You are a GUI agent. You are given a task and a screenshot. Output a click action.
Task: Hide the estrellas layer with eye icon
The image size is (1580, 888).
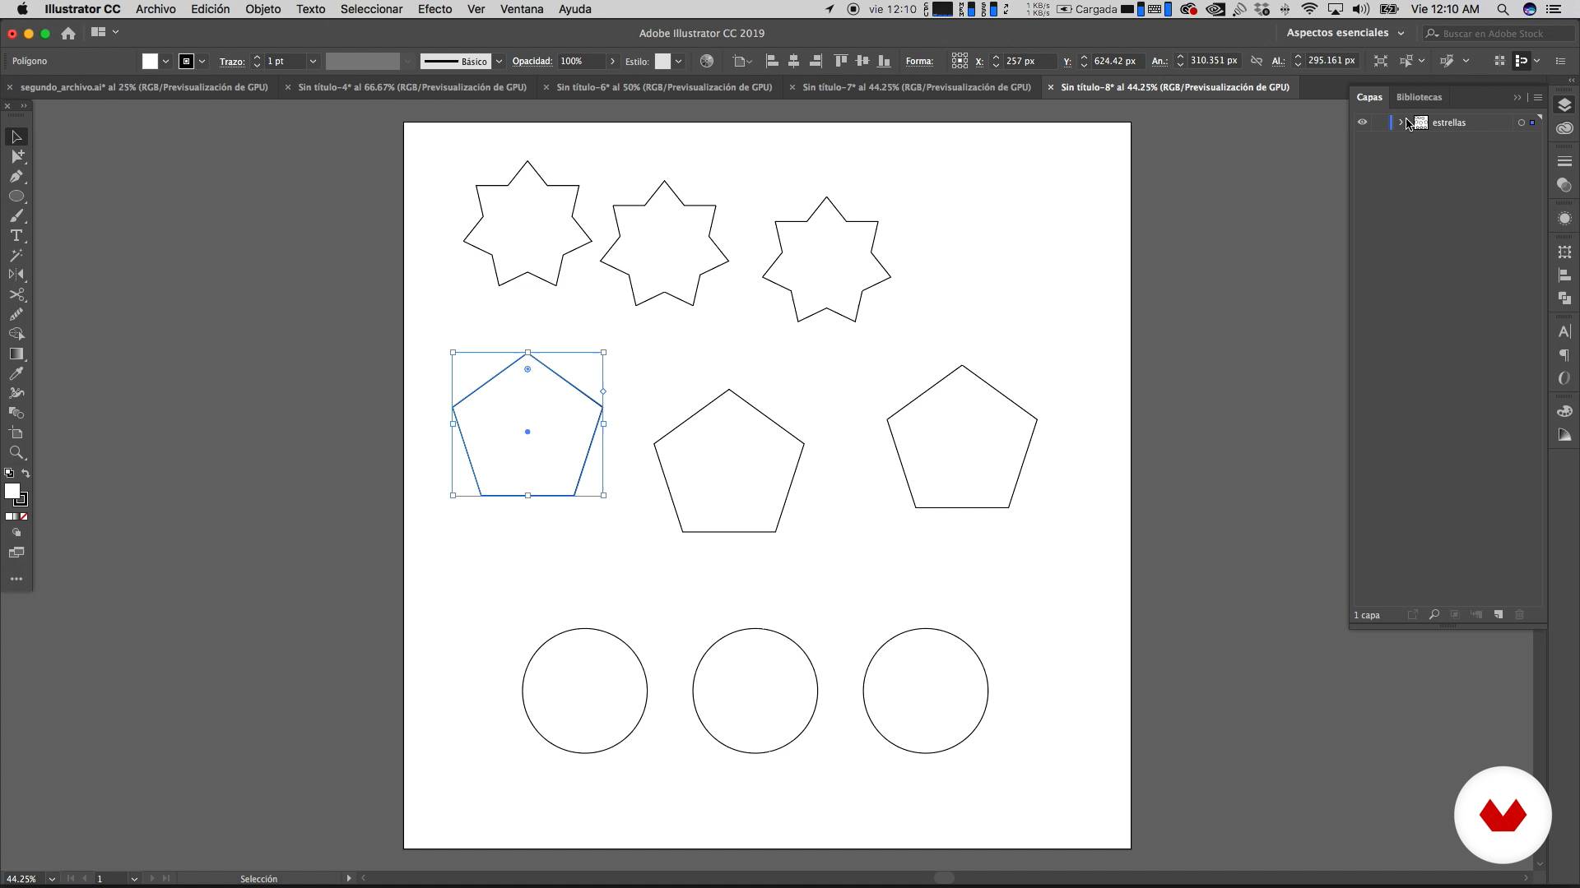point(1362,123)
